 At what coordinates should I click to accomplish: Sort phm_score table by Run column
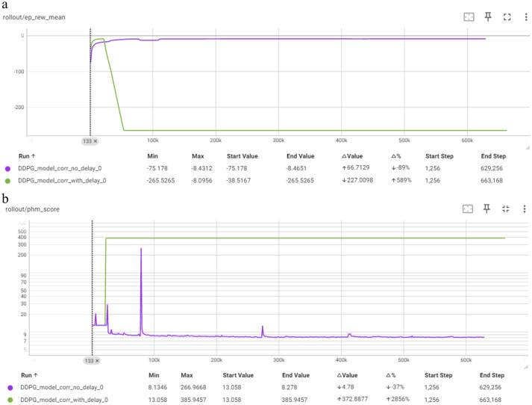pyautogui.click(x=29, y=375)
